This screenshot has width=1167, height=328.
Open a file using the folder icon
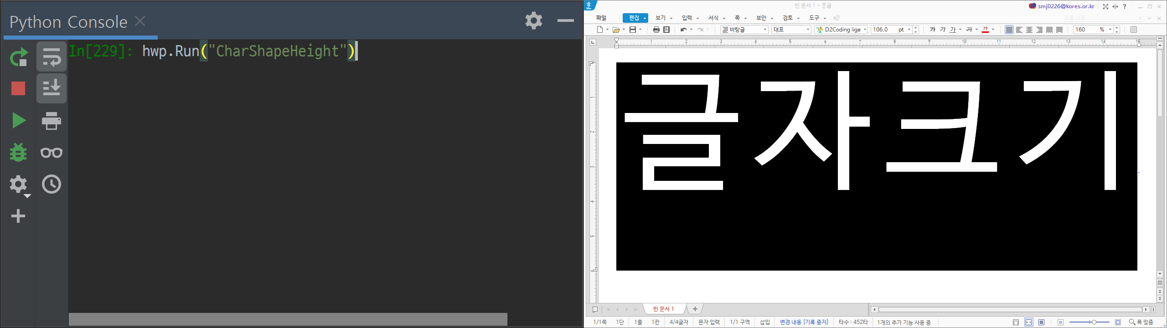(616, 30)
